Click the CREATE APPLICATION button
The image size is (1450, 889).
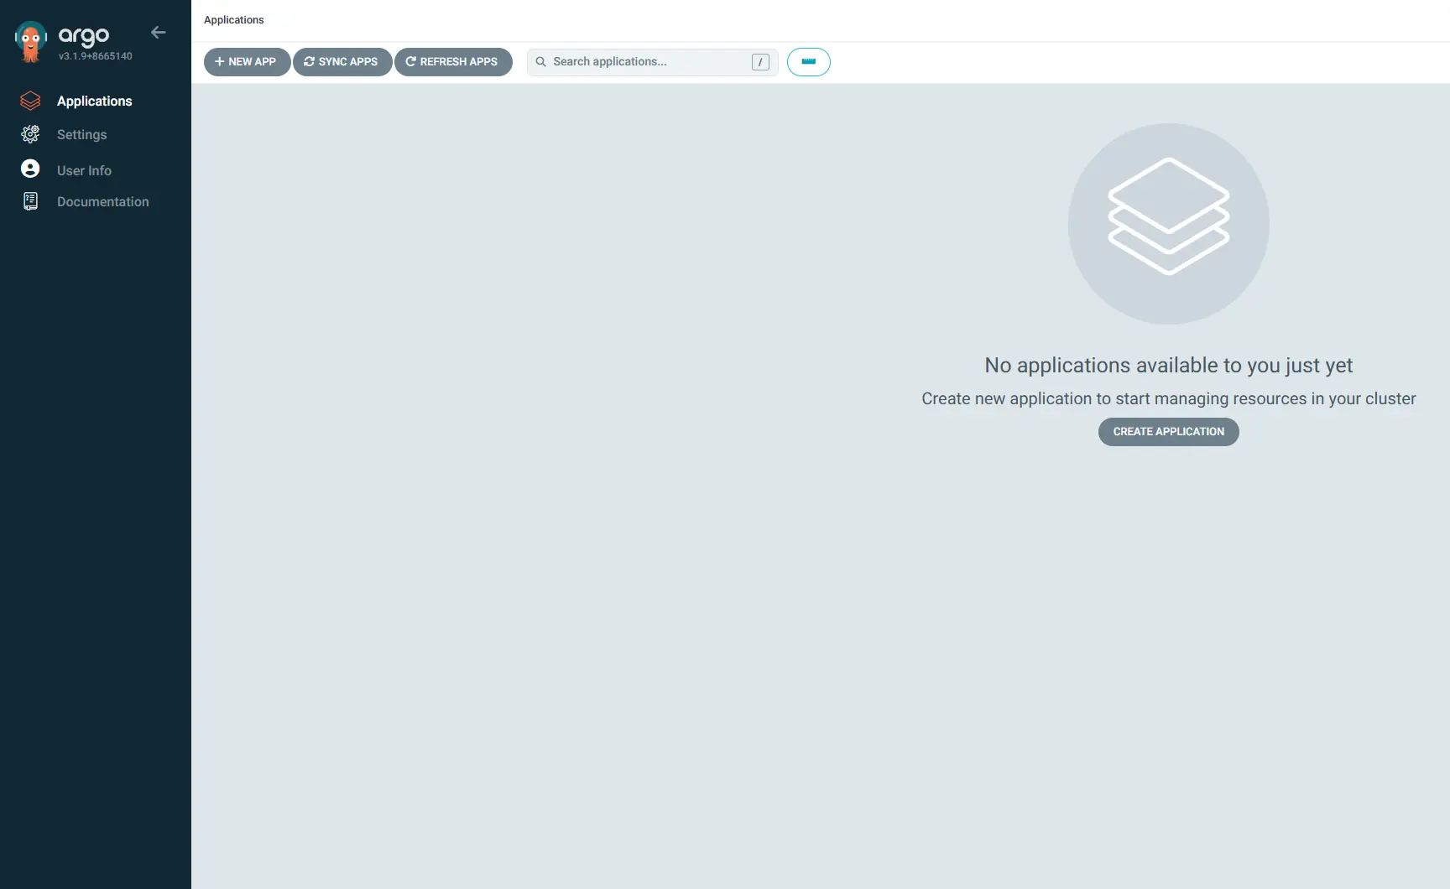[1168, 432]
